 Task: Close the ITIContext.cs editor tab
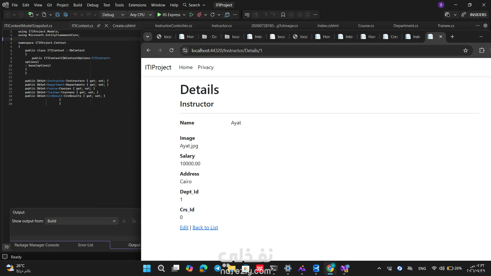(106, 26)
